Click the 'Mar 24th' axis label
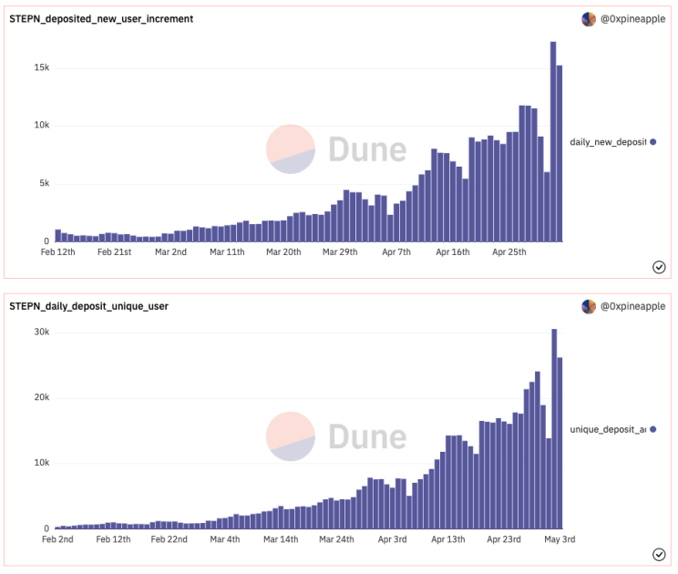This screenshot has width=678, height=574. click(336, 539)
